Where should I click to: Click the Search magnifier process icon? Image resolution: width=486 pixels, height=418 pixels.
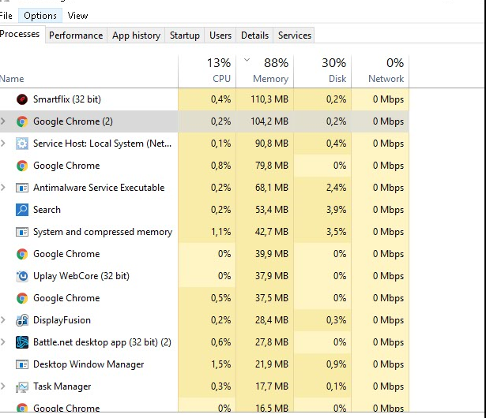pos(22,210)
